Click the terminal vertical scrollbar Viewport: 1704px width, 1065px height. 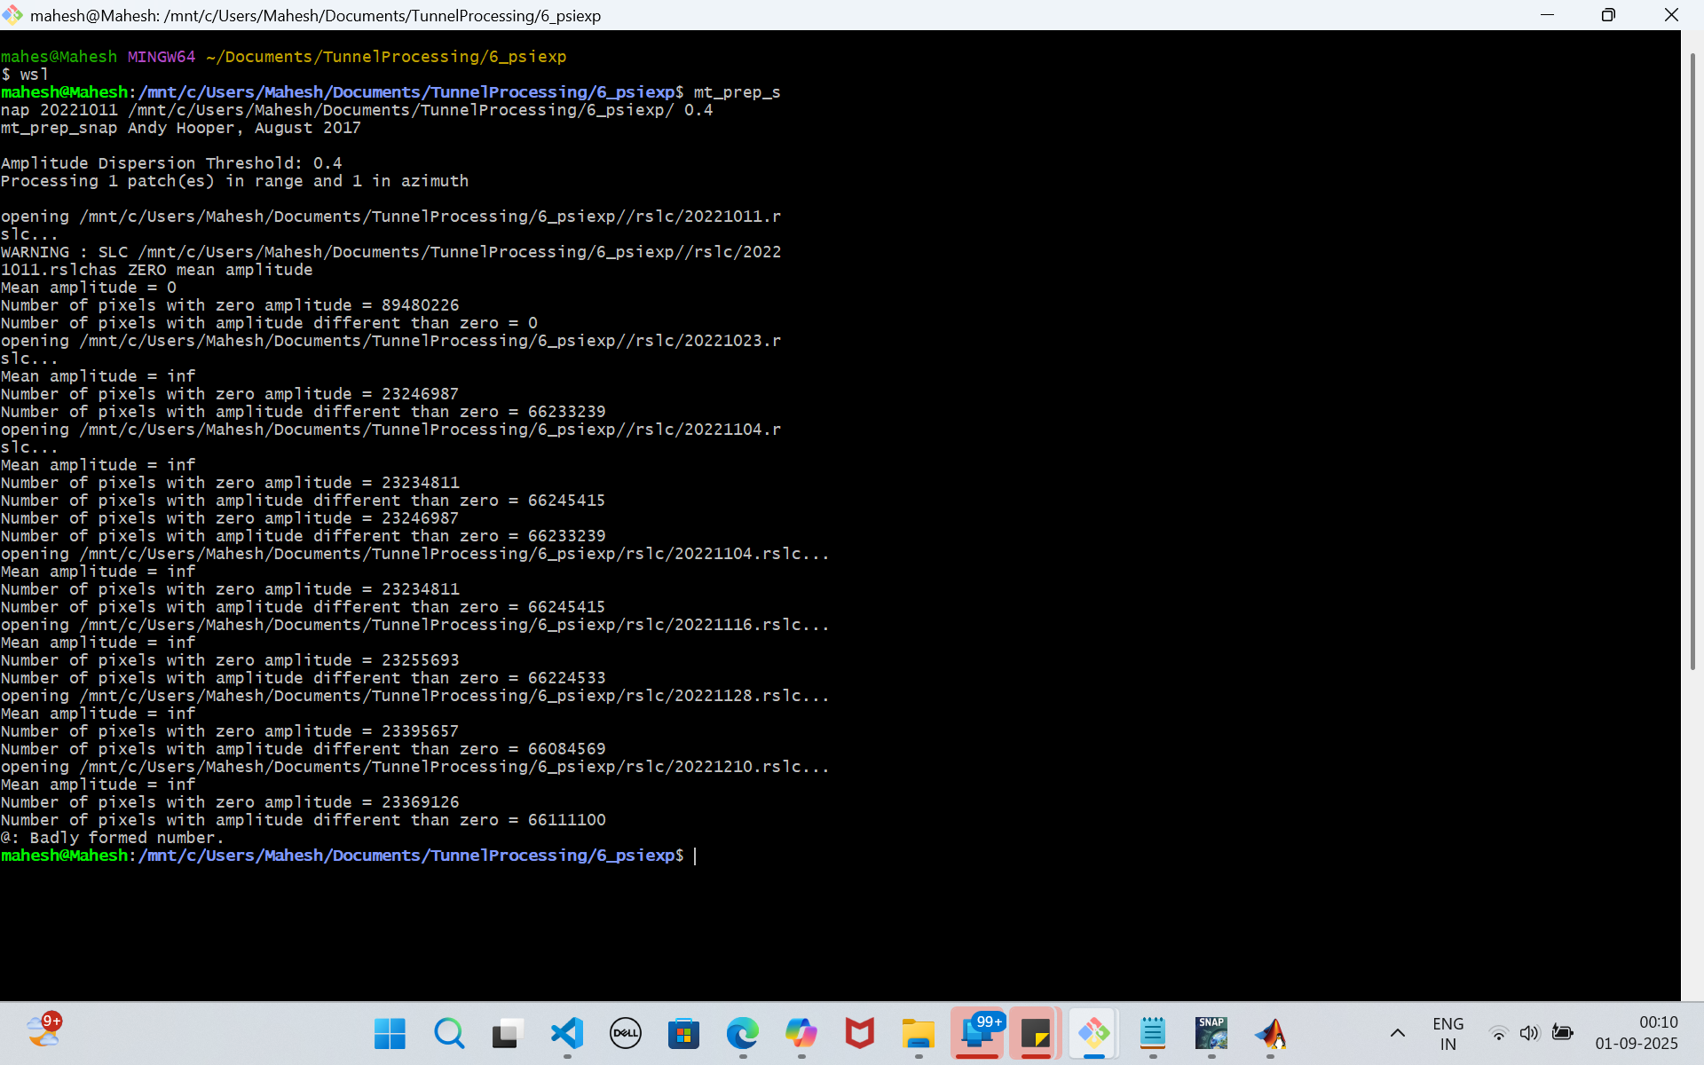1692,355
